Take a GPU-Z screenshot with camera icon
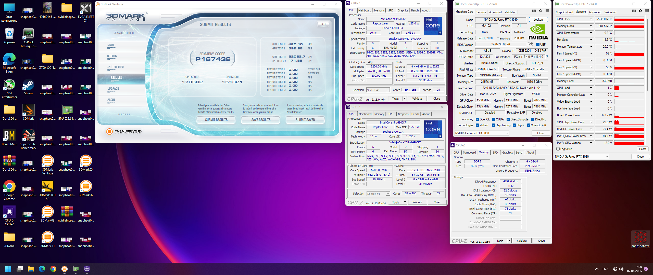Screen dimensions: 653x275 (x=534, y=11)
